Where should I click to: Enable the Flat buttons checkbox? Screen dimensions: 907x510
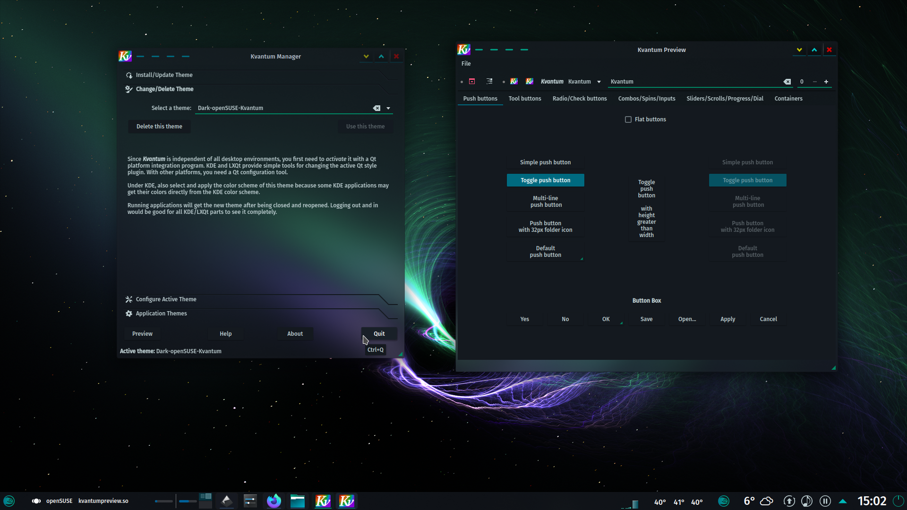628,119
